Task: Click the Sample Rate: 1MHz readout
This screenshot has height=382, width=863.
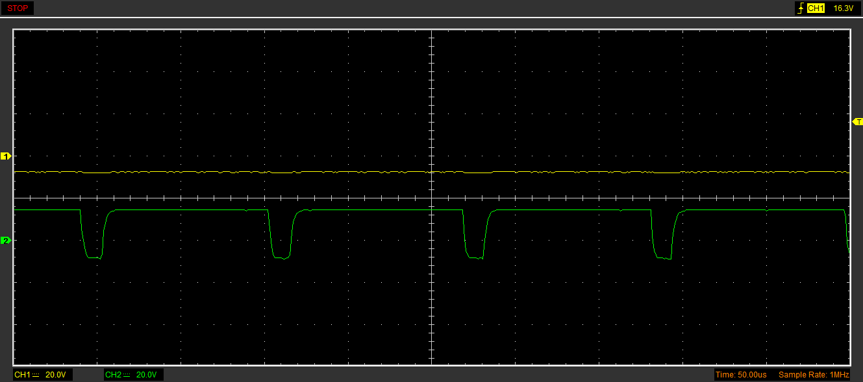Action: pyautogui.click(x=814, y=375)
